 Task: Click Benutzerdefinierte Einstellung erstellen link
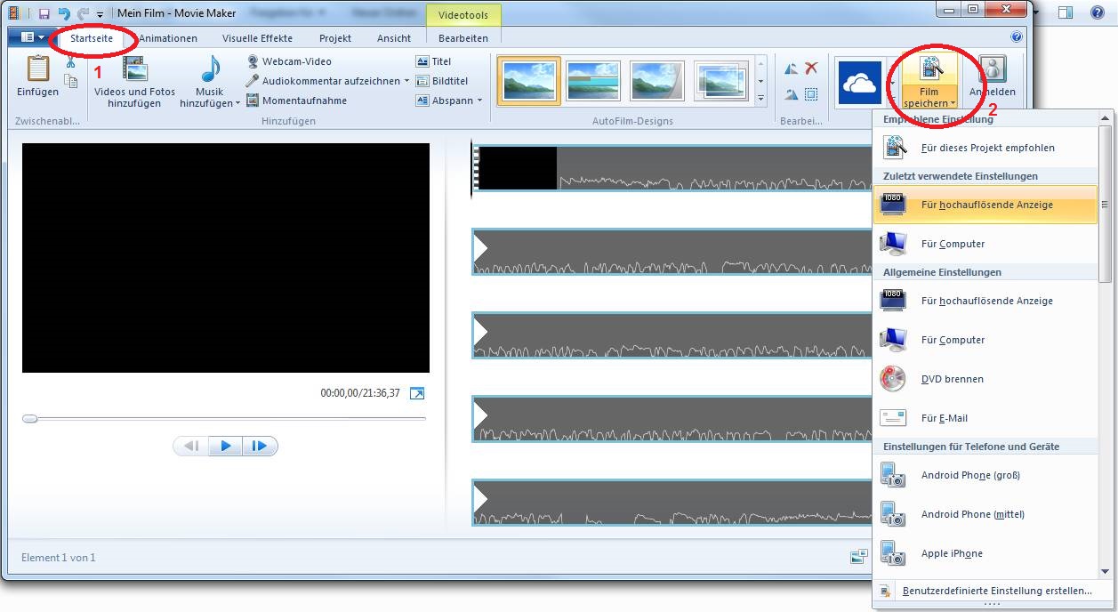[996, 591]
